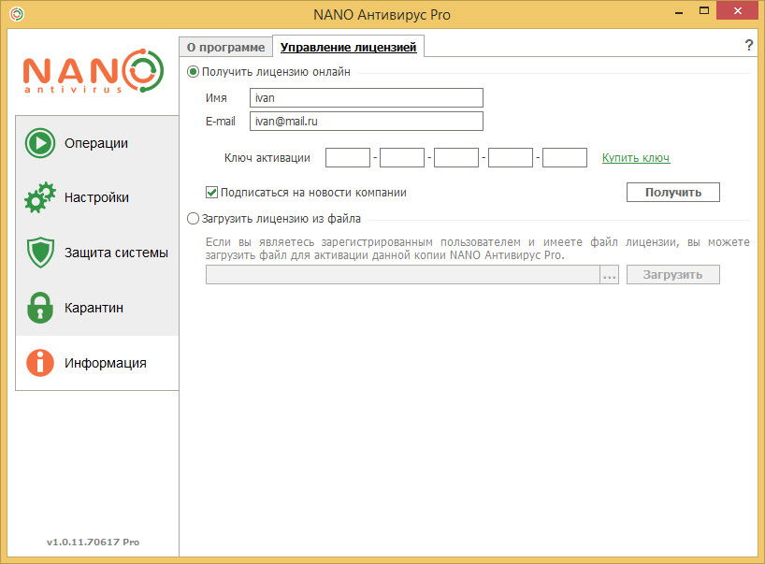The height and width of the screenshot is (564, 765).
Task: Toggle 'Подписаться на новости компании' checkbox
Action: pyautogui.click(x=211, y=193)
